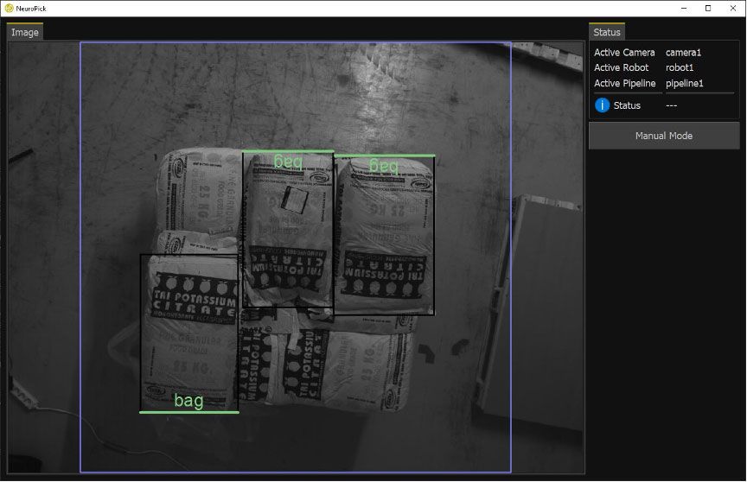
Task: Close the NeuroPick window
Action: click(x=732, y=8)
